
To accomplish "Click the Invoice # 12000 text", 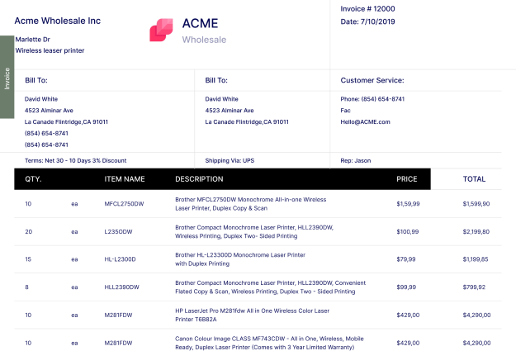I will click(x=367, y=9).
